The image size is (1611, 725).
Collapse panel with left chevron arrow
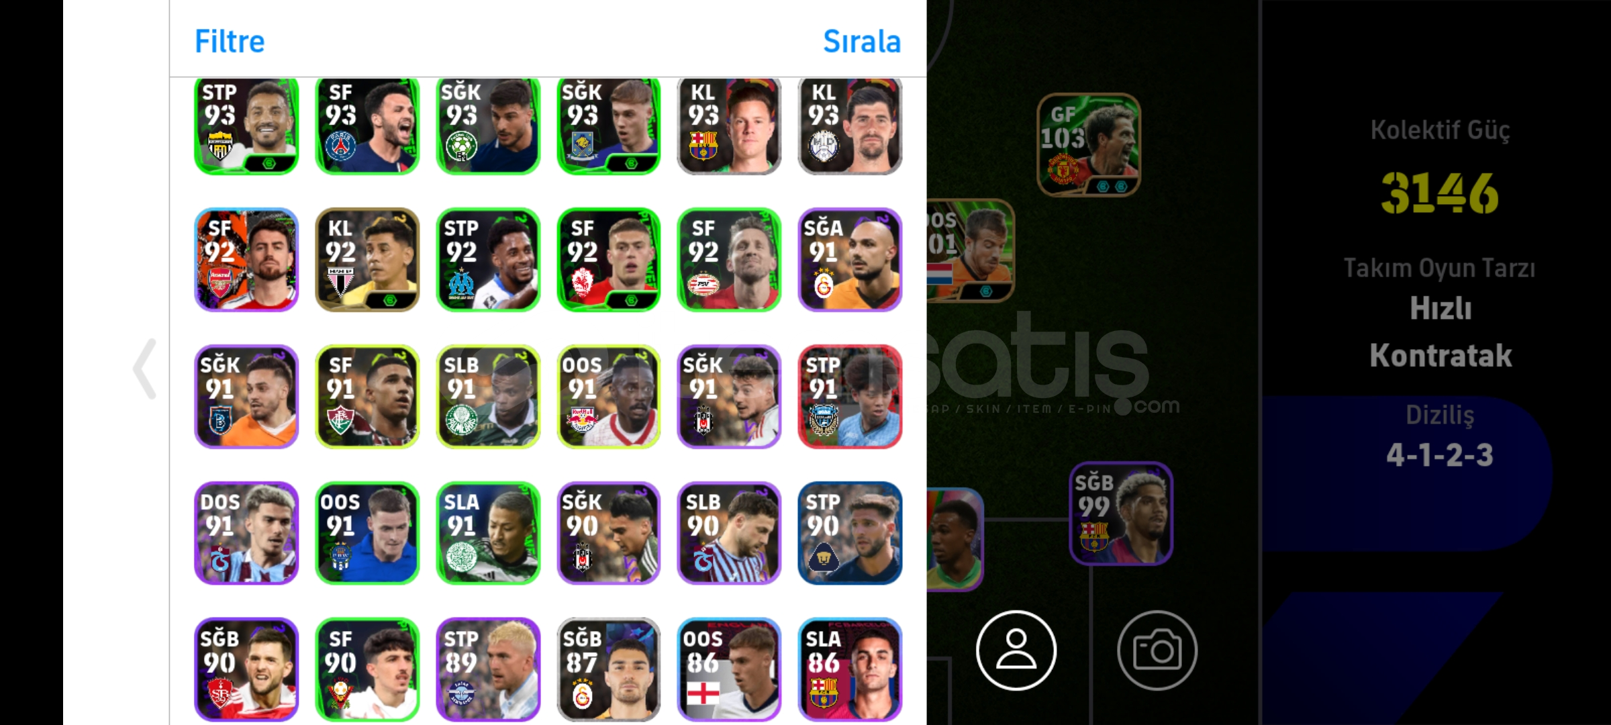pyautogui.click(x=145, y=369)
